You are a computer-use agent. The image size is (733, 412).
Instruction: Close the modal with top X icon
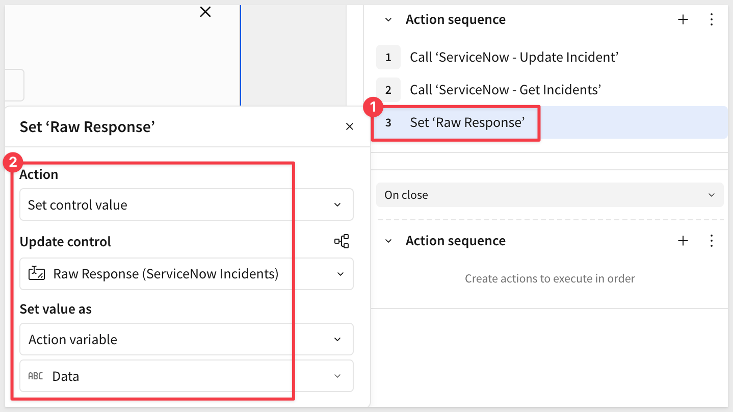click(x=205, y=12)
